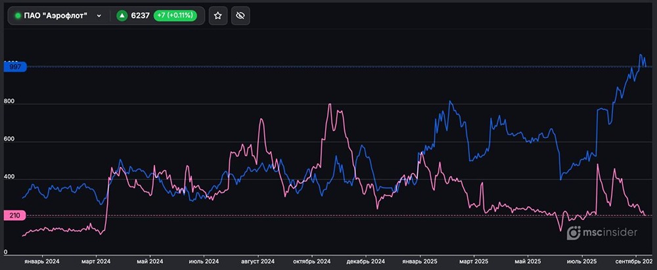Click the 400 value on vertical axis
657x270 pixels.
pos(9,178)
